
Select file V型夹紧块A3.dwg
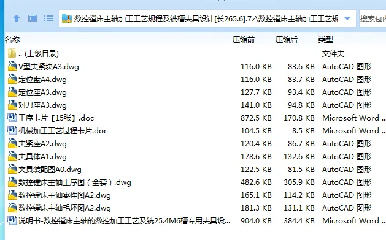pyautogui.click(x=48, y=67)
